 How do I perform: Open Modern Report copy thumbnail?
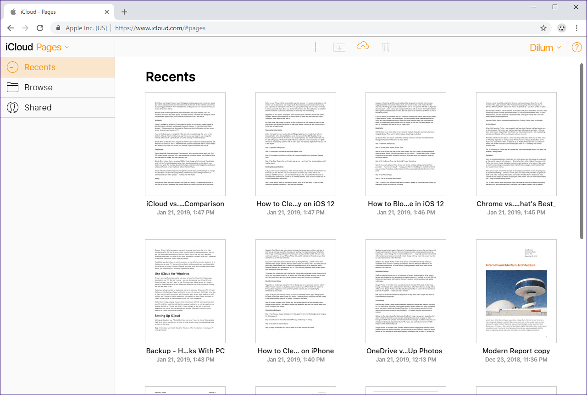pyautogui.click(x=516, y=291)
